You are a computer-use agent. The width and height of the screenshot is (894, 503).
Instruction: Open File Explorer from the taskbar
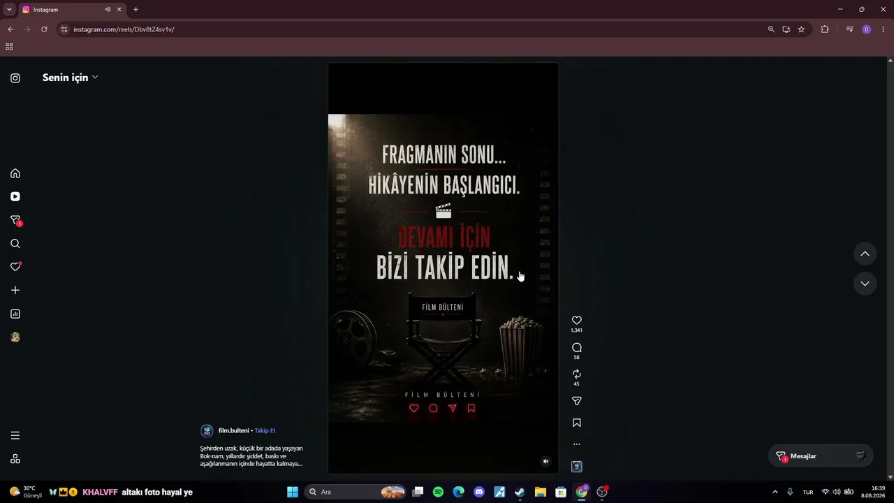(541, 492)
